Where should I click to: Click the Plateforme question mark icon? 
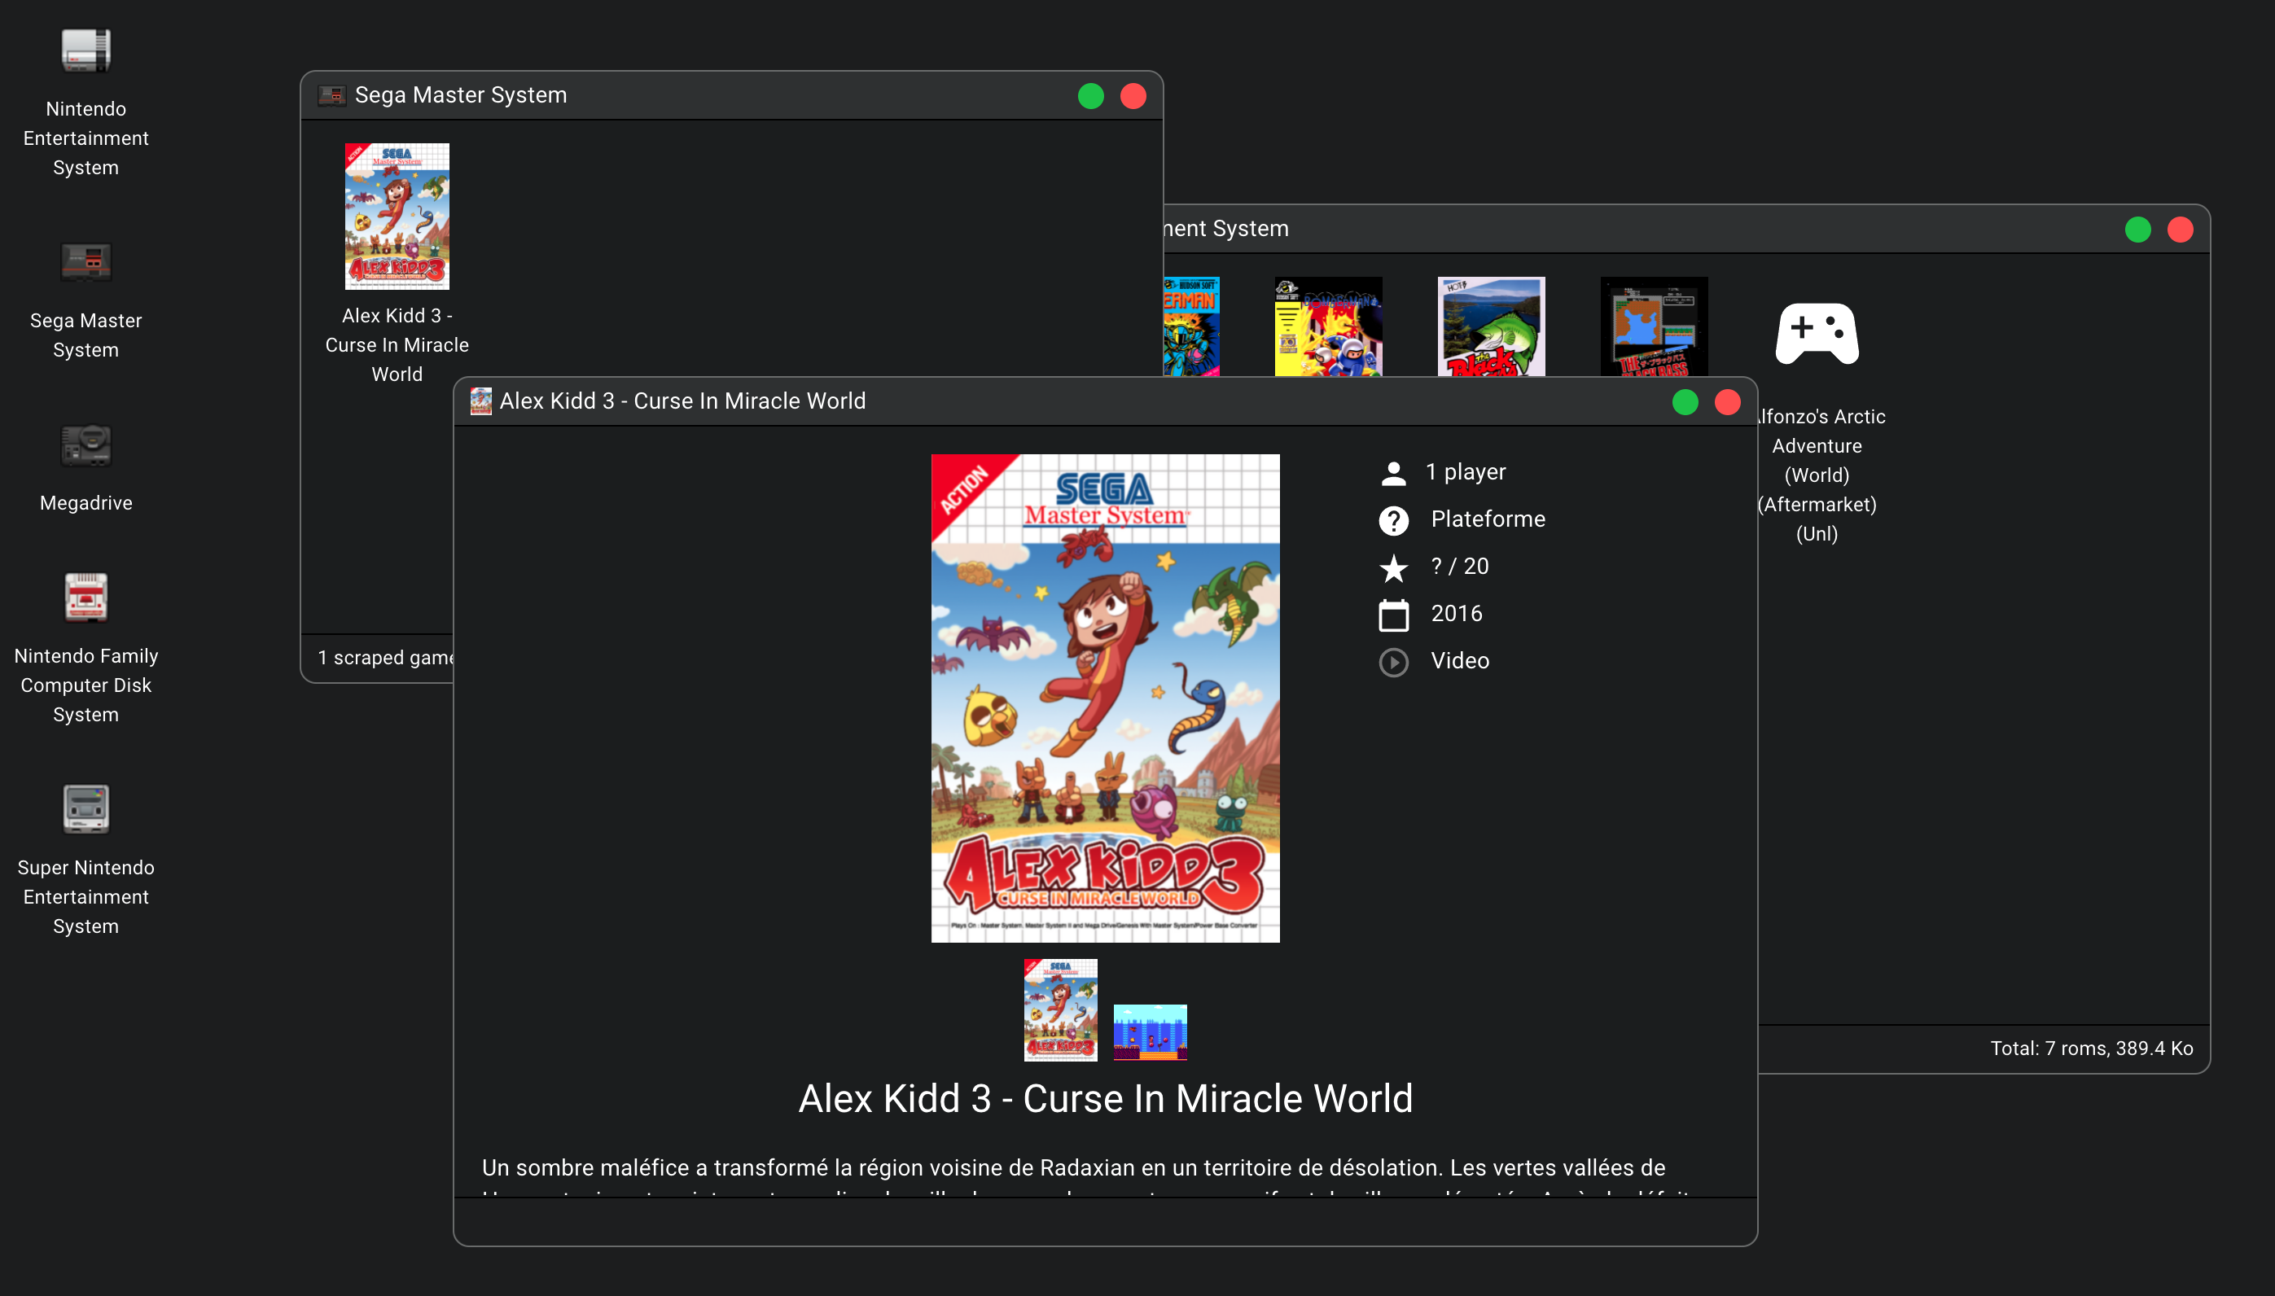(1393, 520)
